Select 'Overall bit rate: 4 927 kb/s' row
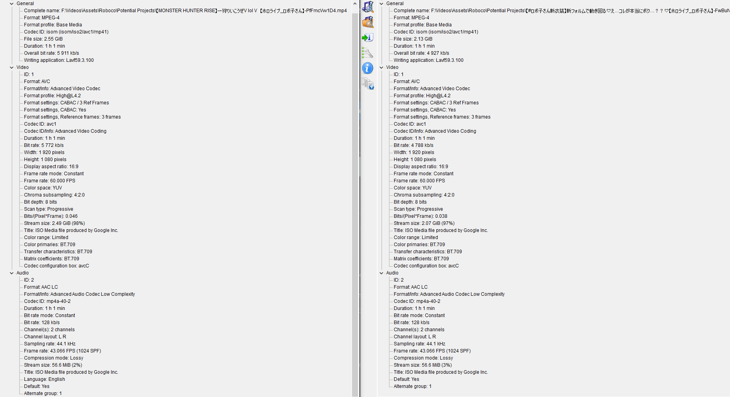Viewport: 730px width, 397px height. [421, 53]
